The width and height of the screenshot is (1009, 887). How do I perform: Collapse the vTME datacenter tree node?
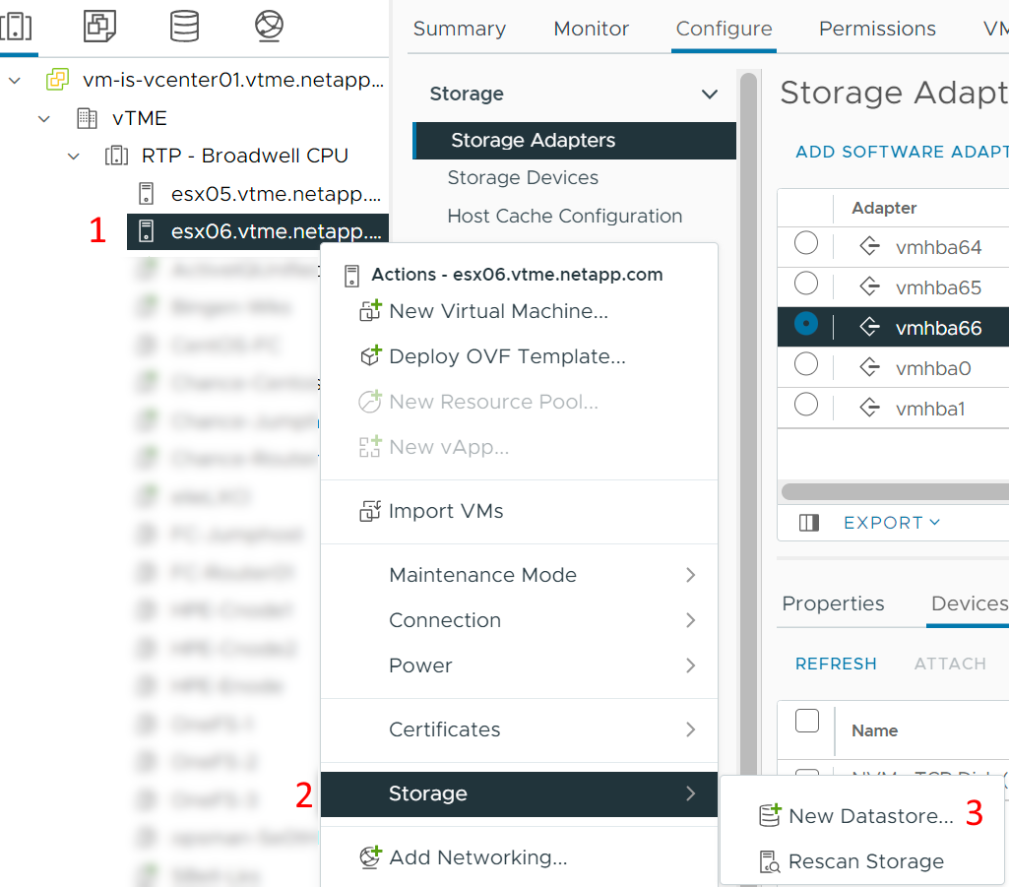coord(43,118)
